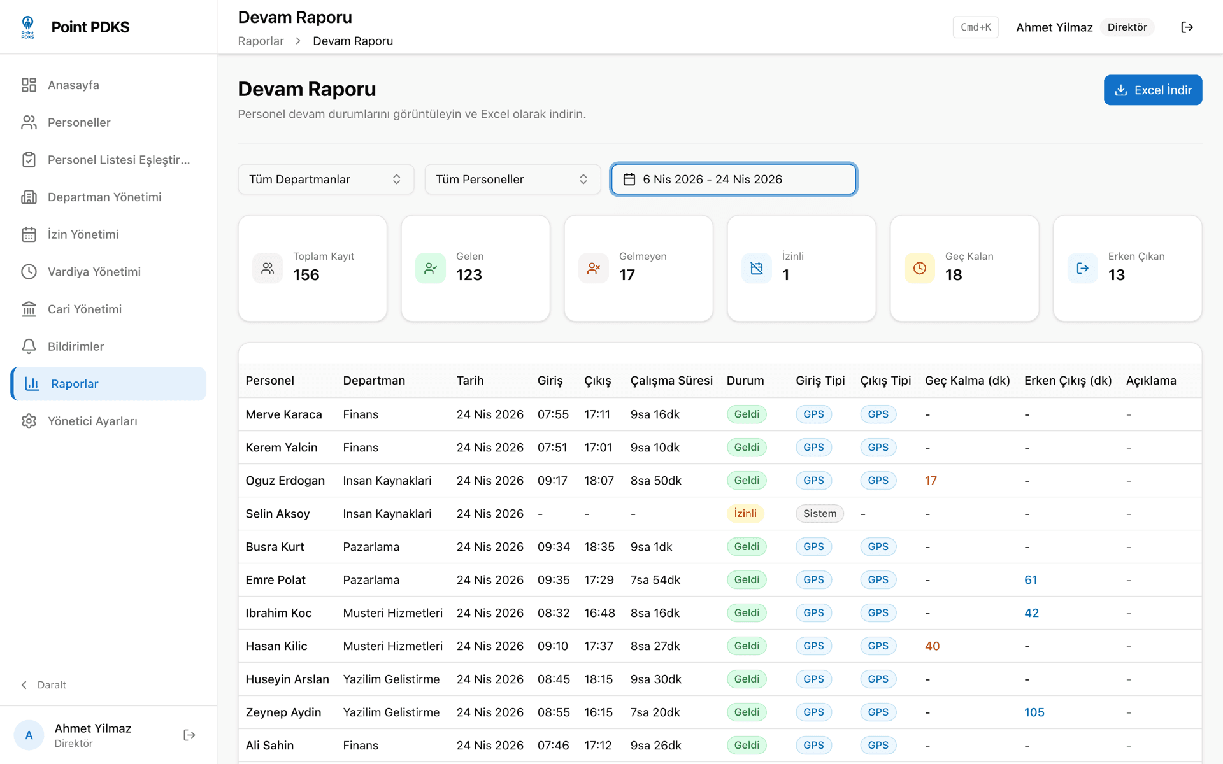Click the Raporlar chart icon
This screenshot has height=764, width=1223.
pyautogui.click(x=32, y=384)
